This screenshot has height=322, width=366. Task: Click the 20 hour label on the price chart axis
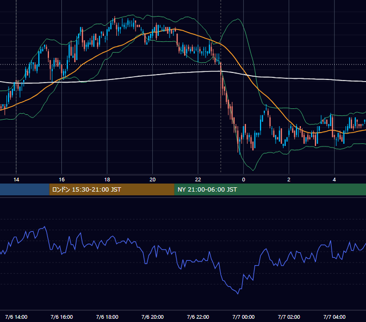tap(152, 180)
